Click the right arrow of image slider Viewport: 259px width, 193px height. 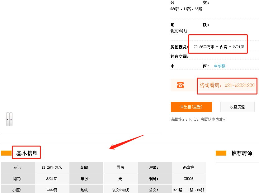point(11,119)
